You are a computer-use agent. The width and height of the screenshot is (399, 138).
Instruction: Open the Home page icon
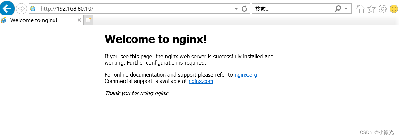360,9
